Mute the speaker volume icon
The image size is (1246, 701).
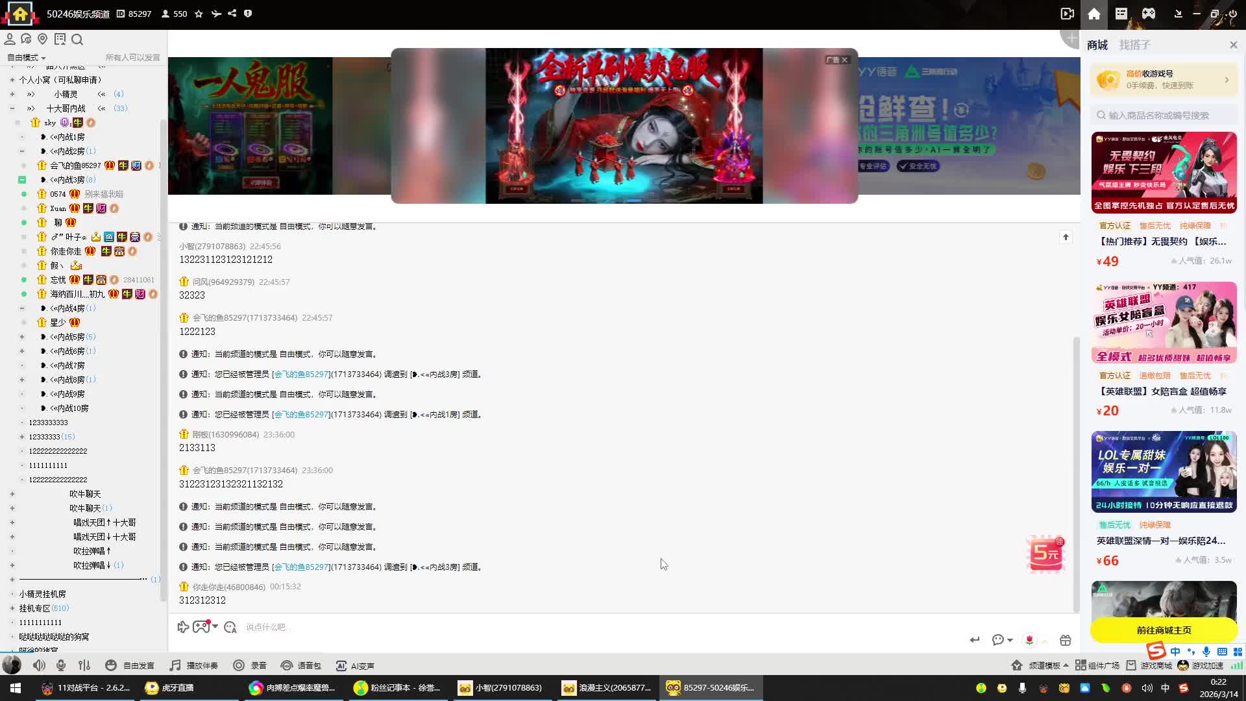[x=39, y=665]
